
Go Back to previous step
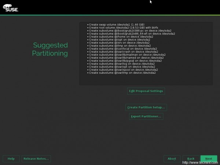coord(191,159)
